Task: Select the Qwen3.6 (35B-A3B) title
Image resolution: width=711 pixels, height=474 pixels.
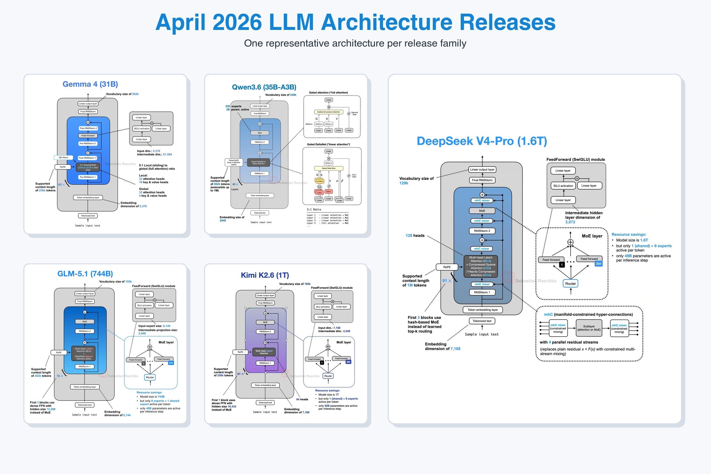Action: (x=264, y=87)
